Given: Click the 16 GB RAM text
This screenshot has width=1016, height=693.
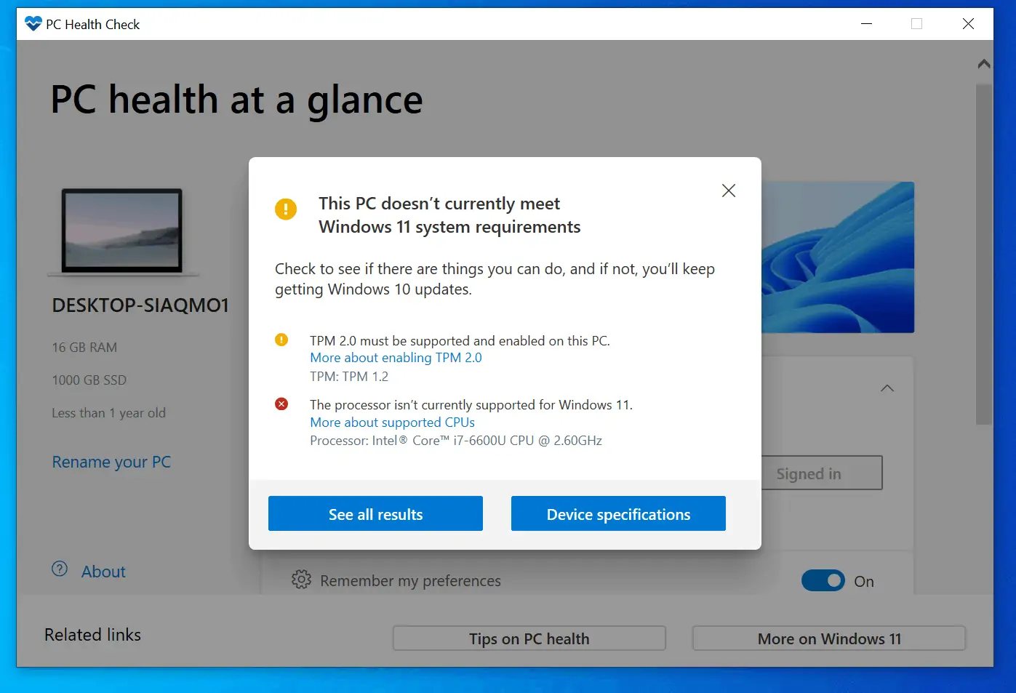Looking at the screenshot, I should (x=84, y=348).
